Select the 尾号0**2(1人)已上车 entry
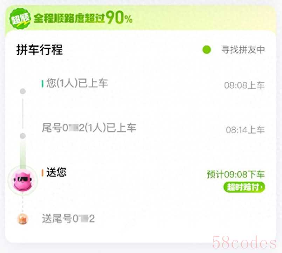The width and height of the screenshot is (282, 253). [x=89, y=128]
